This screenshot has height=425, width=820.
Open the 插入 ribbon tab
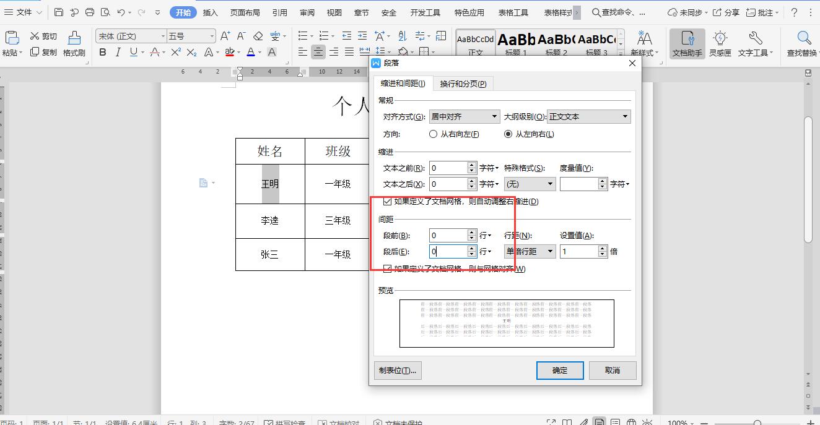[x=211, y=12]
